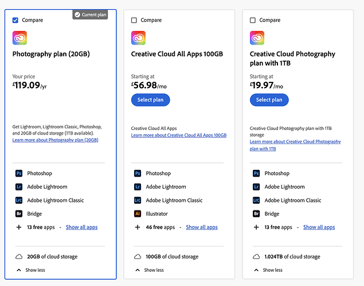Open Learn more about Photography plan (20GB)
The image size is (364, 286).
55,140
